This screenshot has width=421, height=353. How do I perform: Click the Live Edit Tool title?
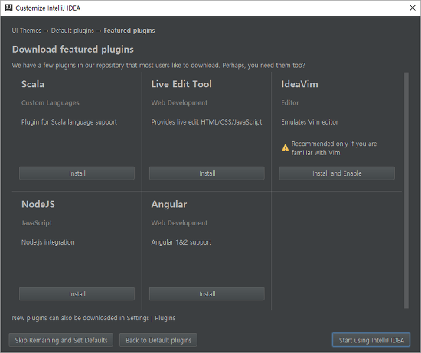[181, 84]
